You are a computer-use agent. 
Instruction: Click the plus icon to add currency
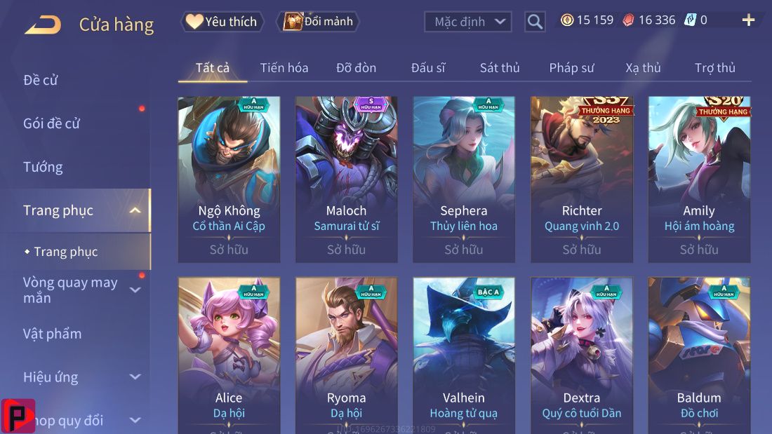point(748,20)
